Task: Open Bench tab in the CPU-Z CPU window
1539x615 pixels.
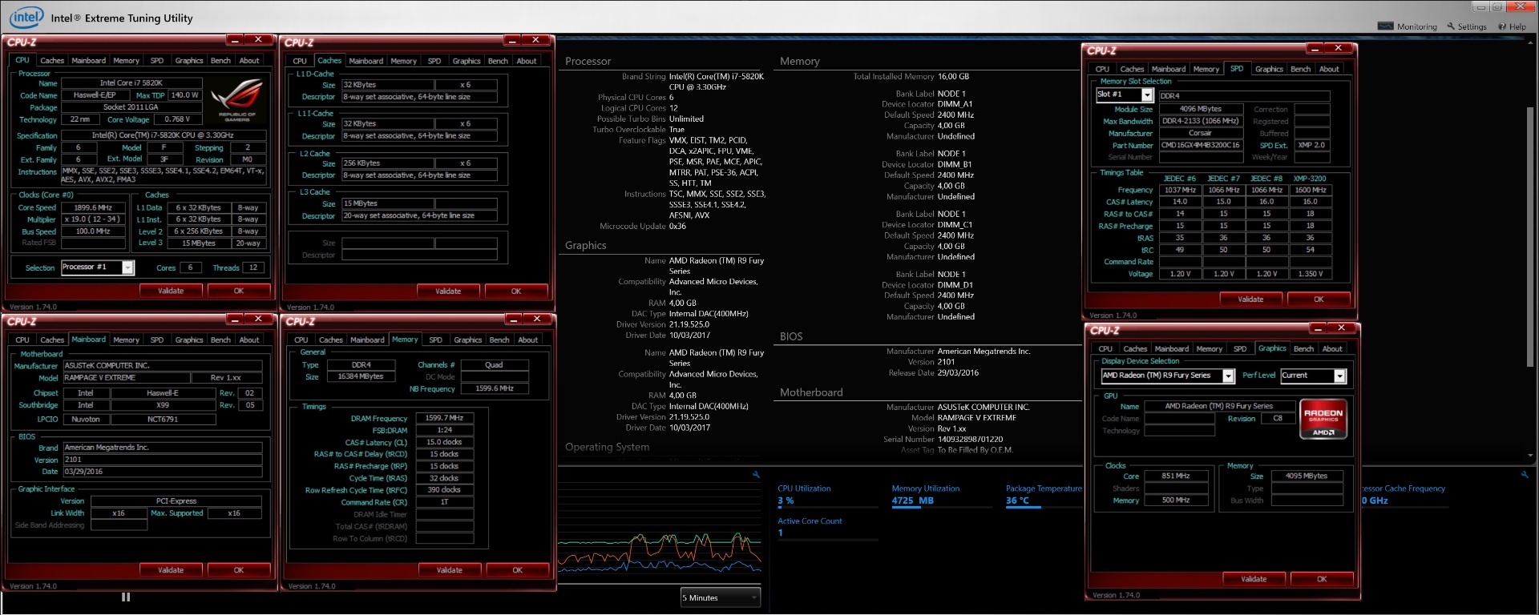Action: [x=220, y=60]
